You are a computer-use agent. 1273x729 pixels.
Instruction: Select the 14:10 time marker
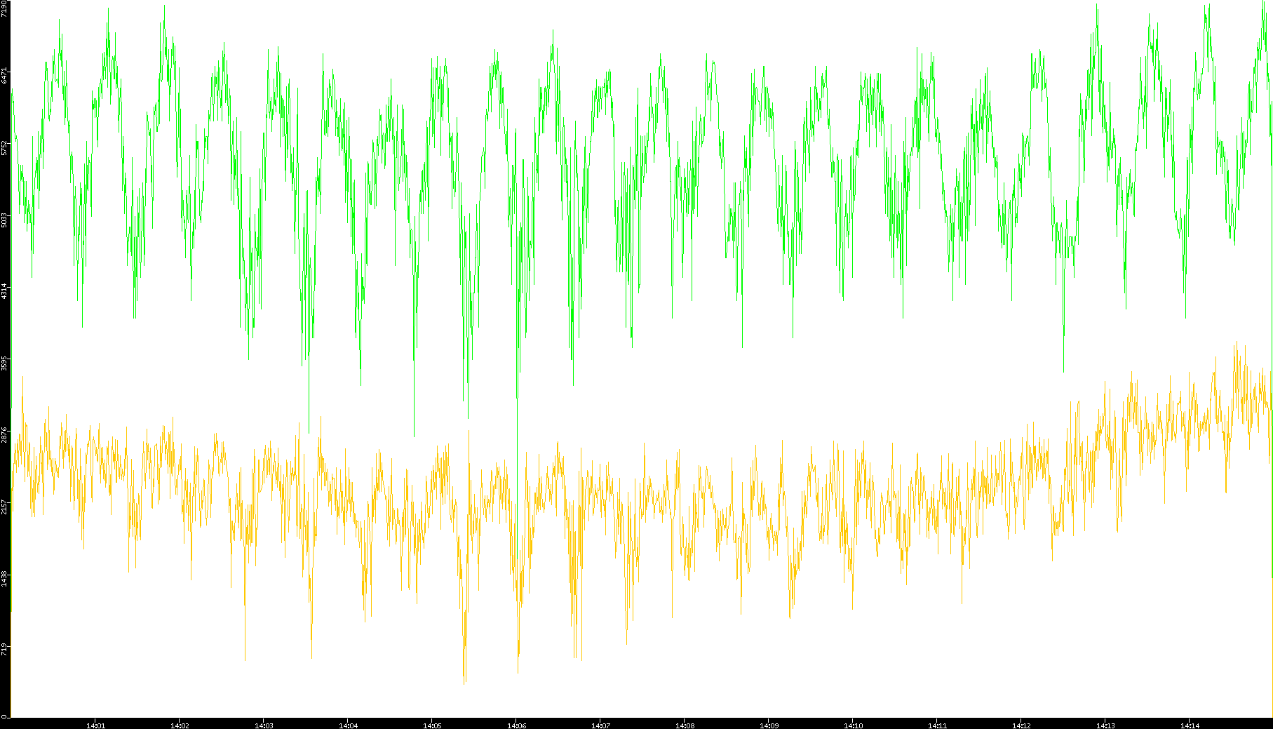coord(853,725)
